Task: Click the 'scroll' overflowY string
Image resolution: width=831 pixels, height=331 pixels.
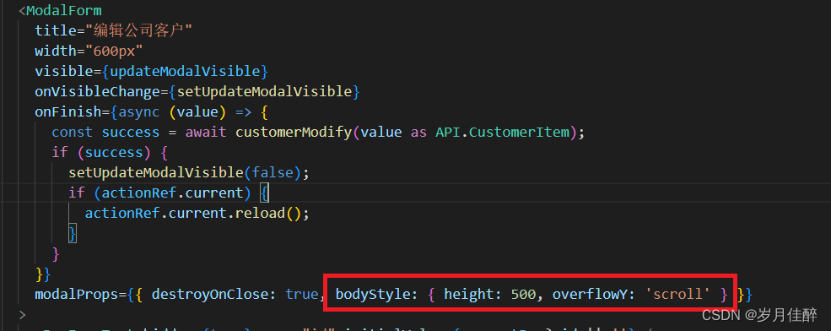Action: point(677,293)
